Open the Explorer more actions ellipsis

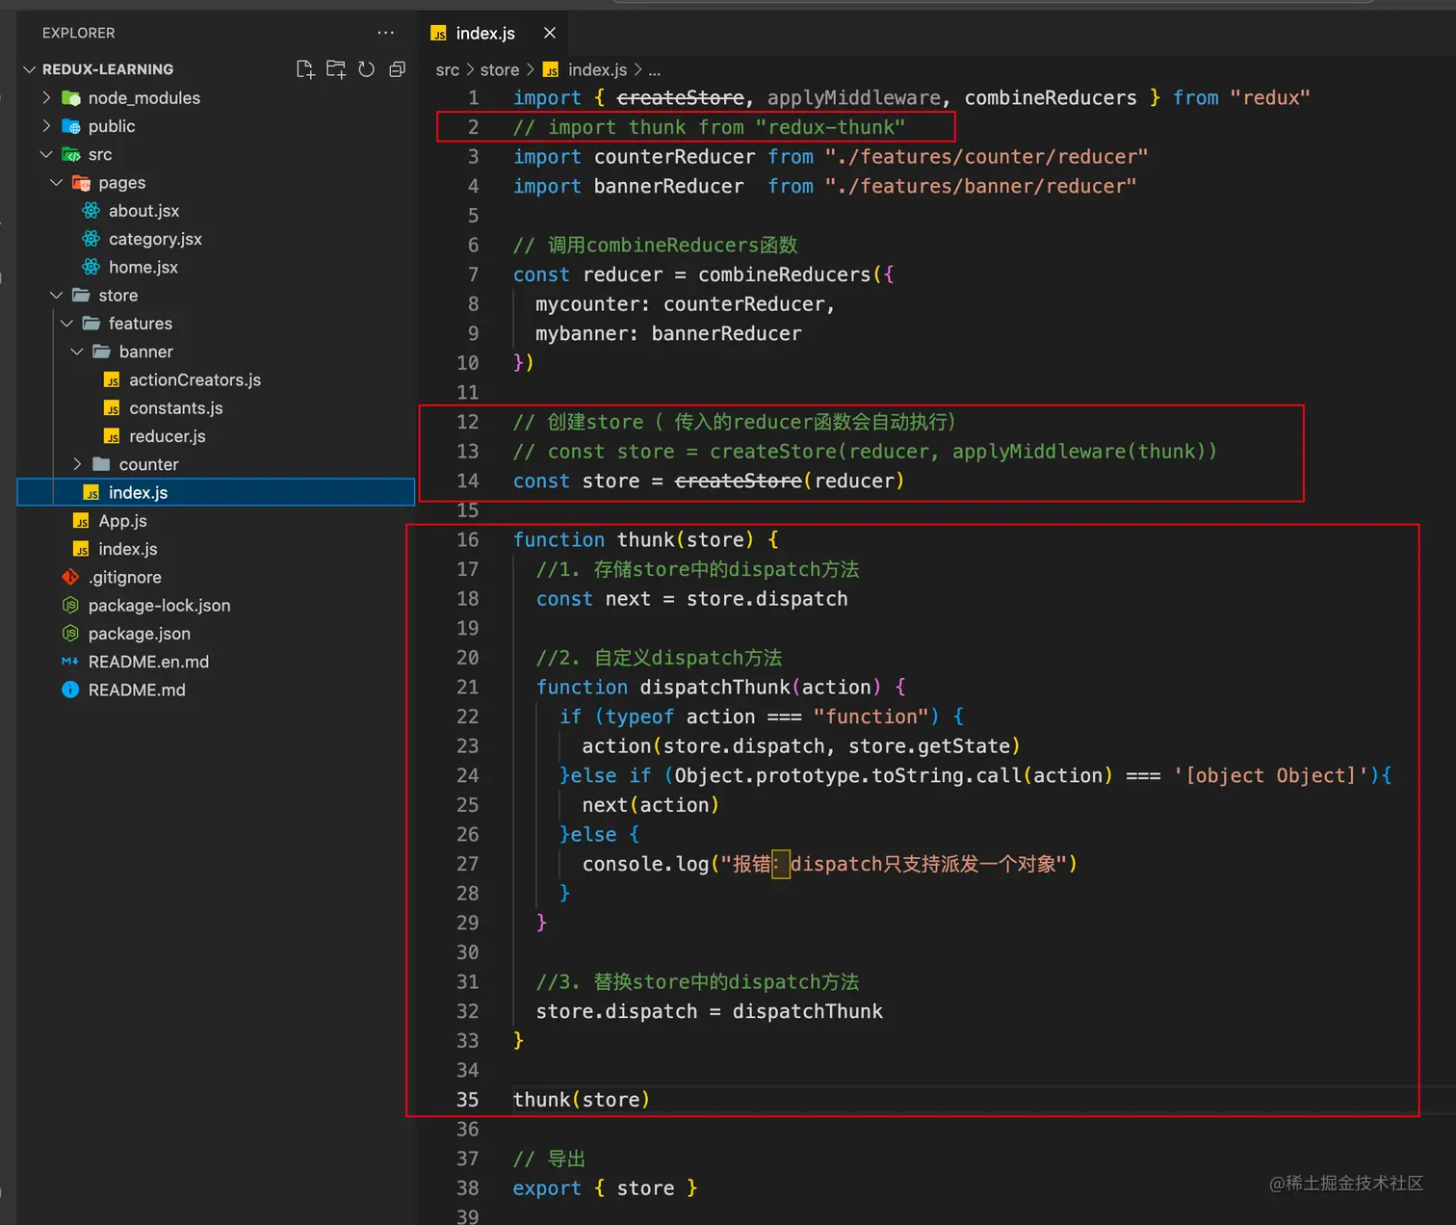click(386, 33)
